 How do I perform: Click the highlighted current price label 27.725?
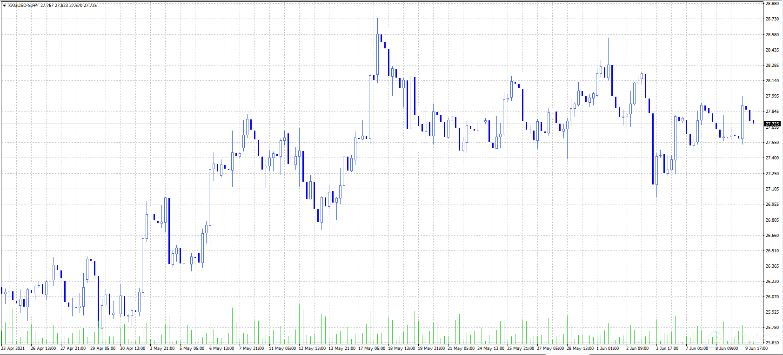pyautogui.click(x=772, y=124)
